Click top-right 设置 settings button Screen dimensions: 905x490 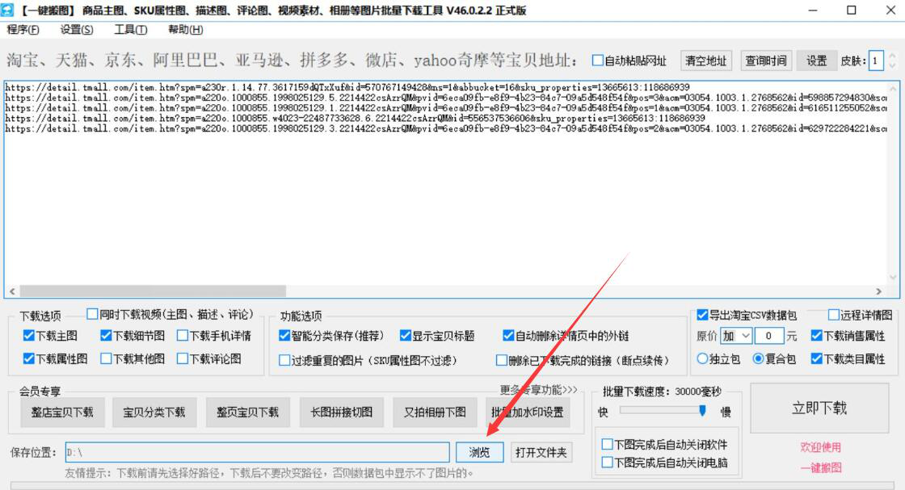click(x=817, y=61)
